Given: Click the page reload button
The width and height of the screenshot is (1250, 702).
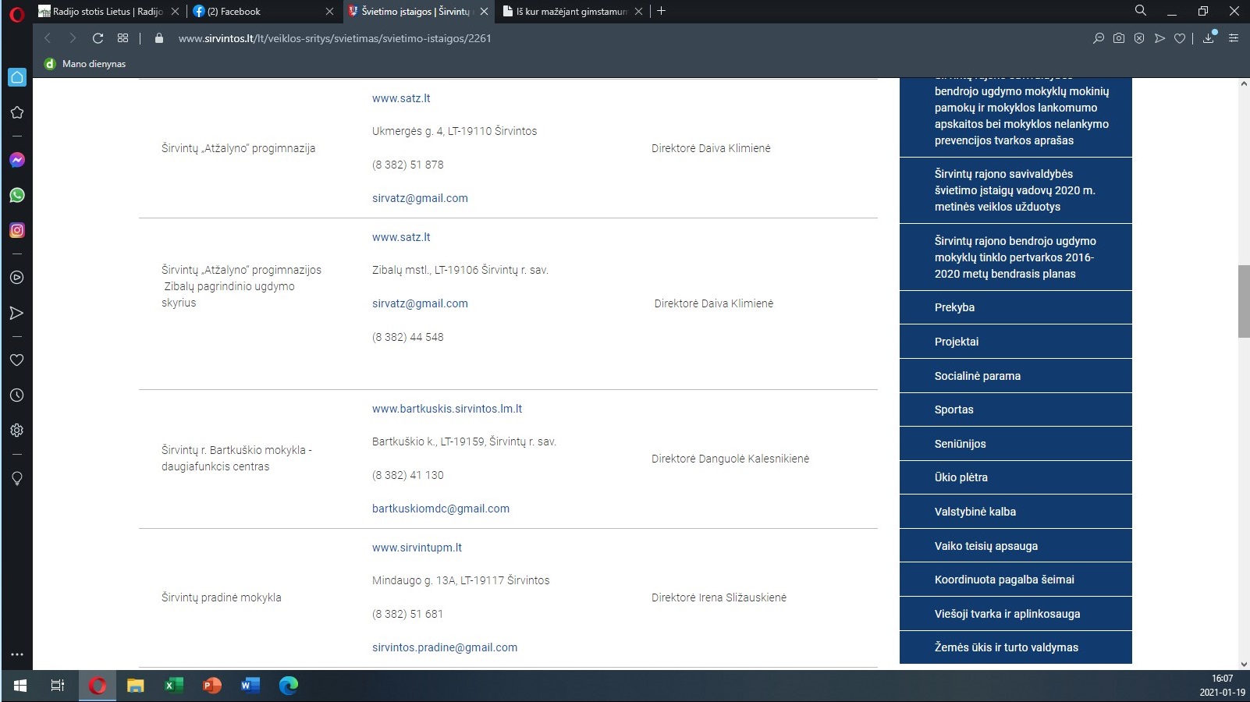Looking at the screenshot, I should 98,38.
